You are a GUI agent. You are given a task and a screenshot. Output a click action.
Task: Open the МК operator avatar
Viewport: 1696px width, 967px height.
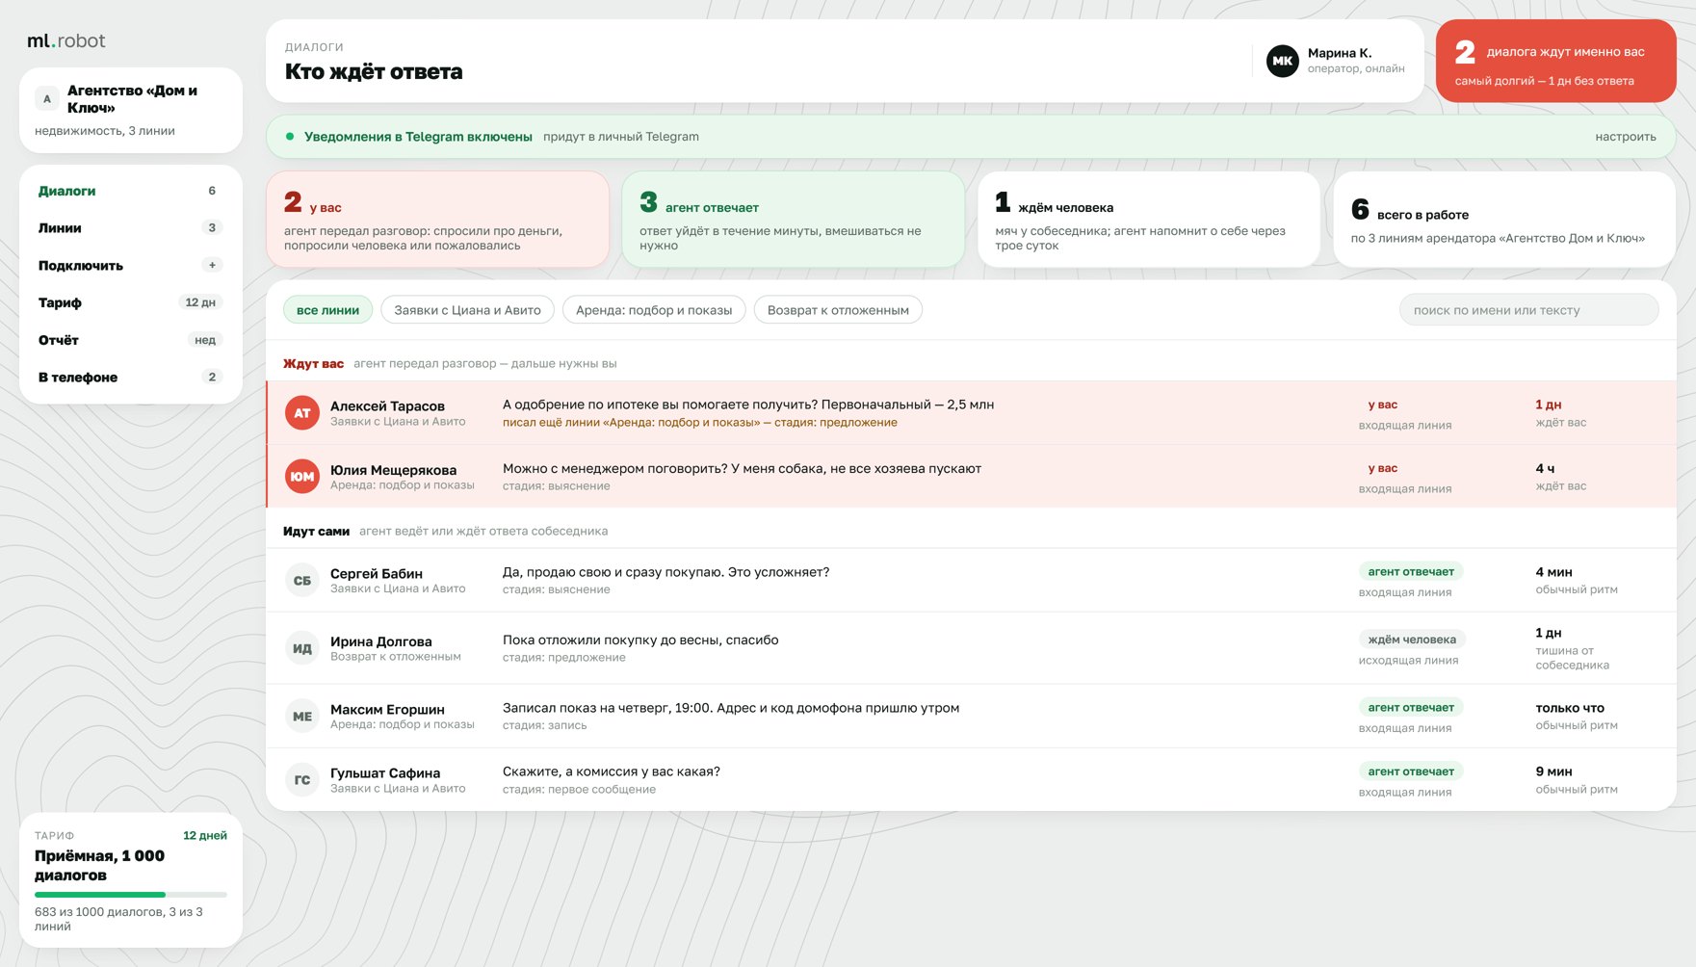tap(1282, 61)
